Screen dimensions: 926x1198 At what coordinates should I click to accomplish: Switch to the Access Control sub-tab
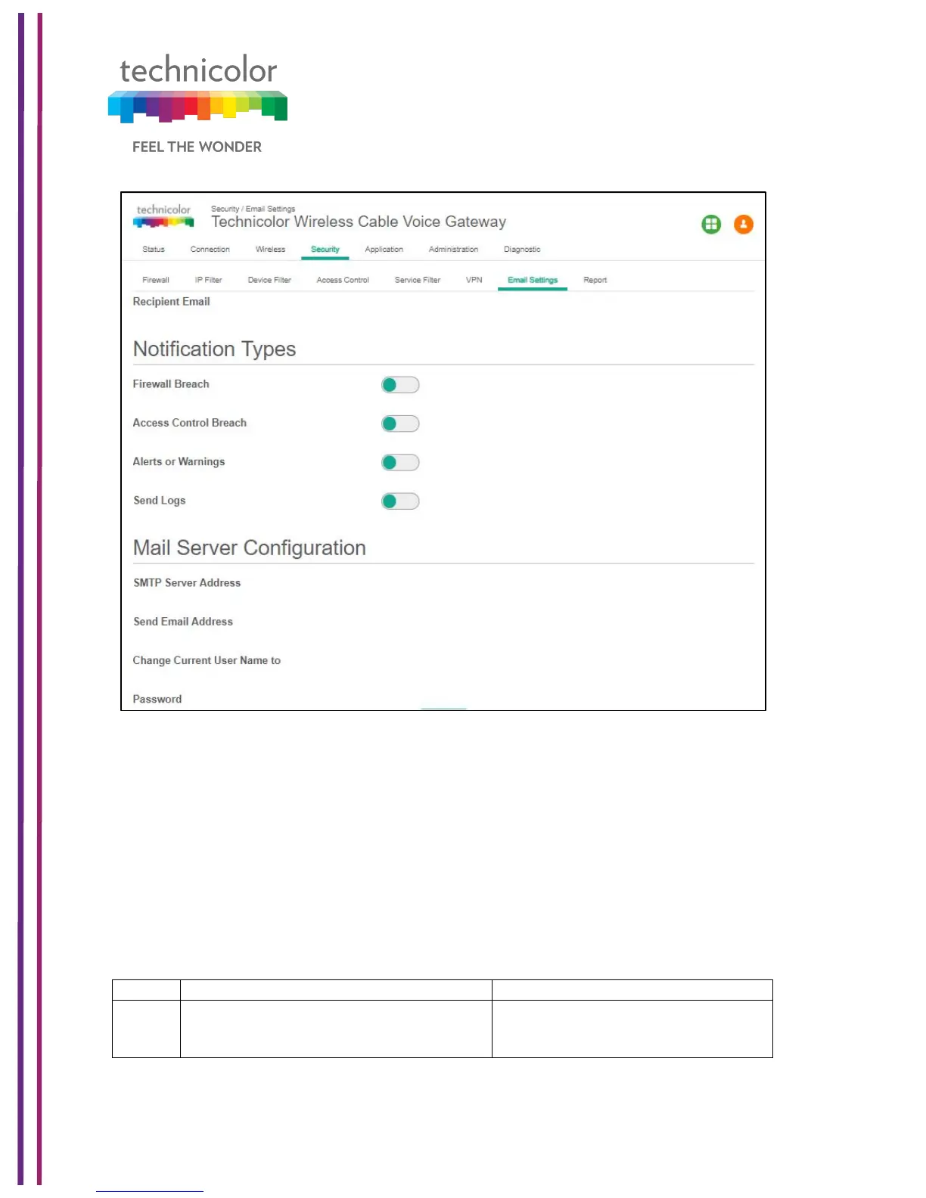click(343, 280)
